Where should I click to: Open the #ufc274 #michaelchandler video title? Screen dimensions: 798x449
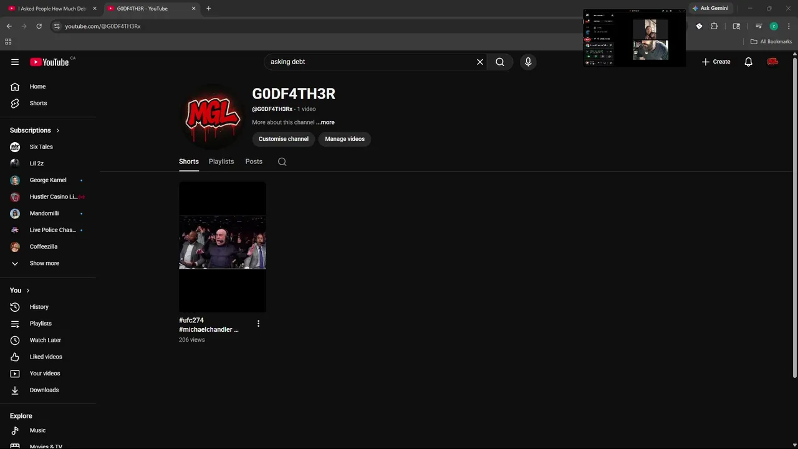[x=209, y=325]
